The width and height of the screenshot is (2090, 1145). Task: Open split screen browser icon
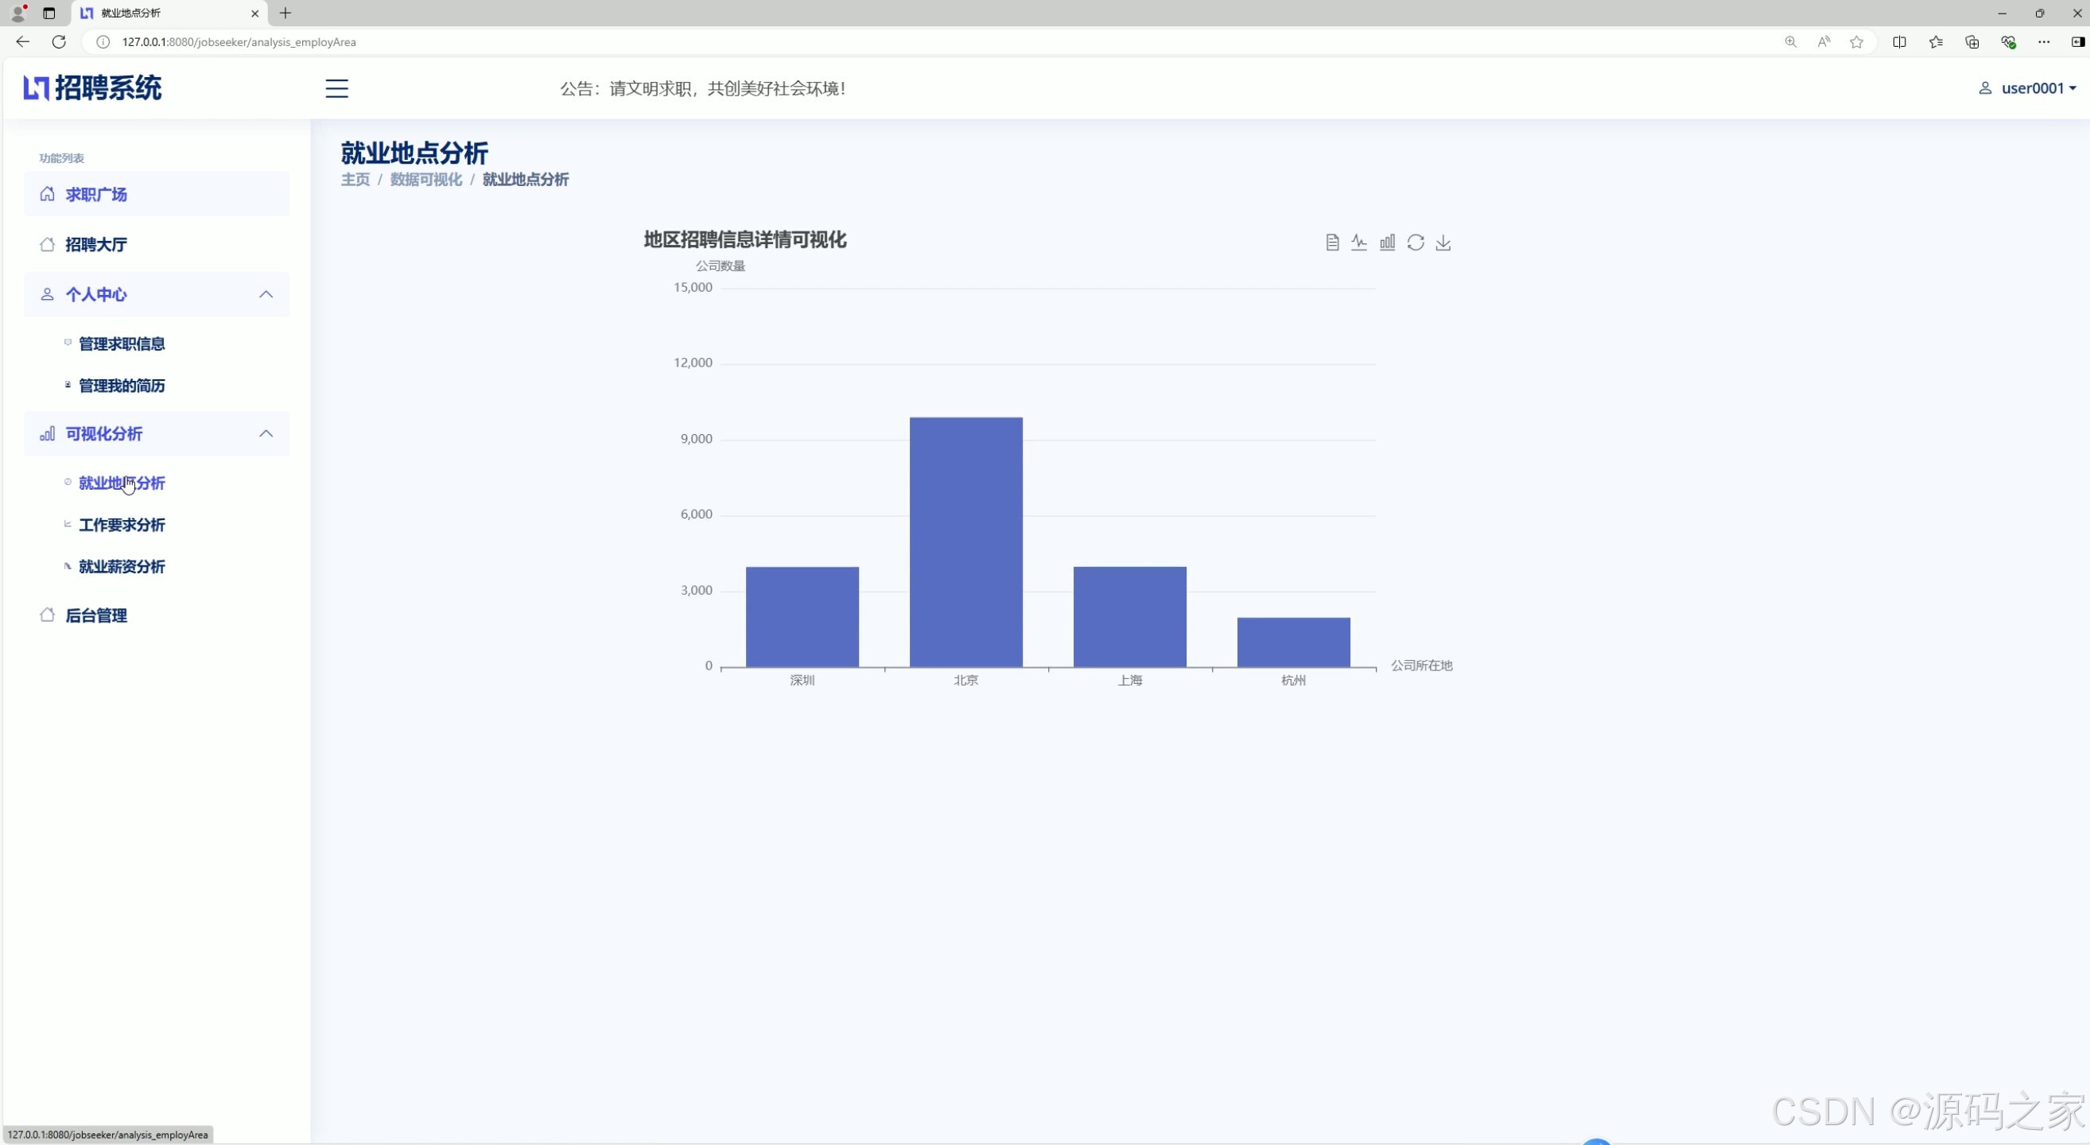(x=1899, y=42)
